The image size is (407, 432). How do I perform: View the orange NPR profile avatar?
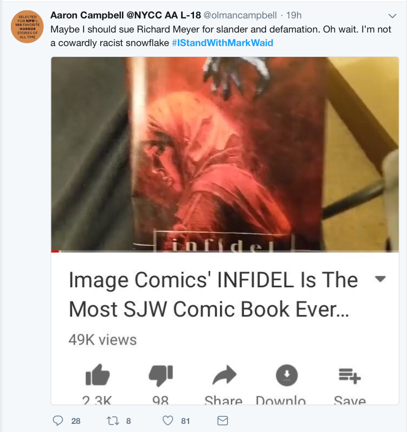(27, 27)
